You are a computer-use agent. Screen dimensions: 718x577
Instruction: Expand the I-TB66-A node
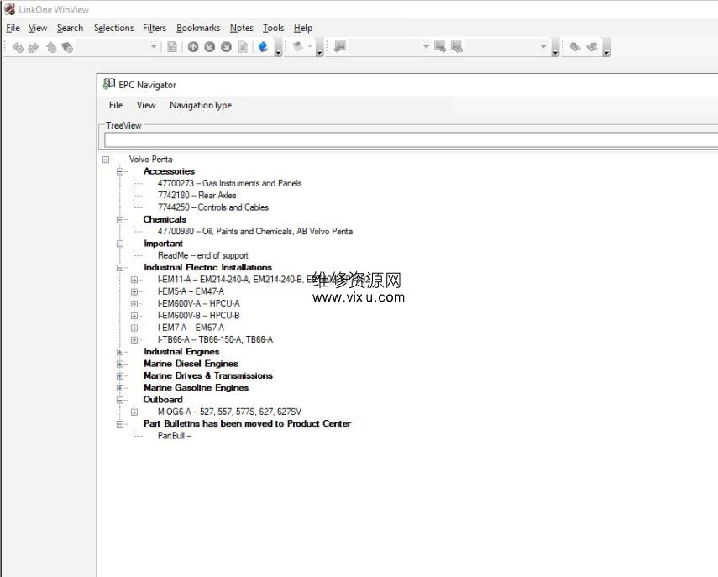pyautogui.click(x=134, y=340)
